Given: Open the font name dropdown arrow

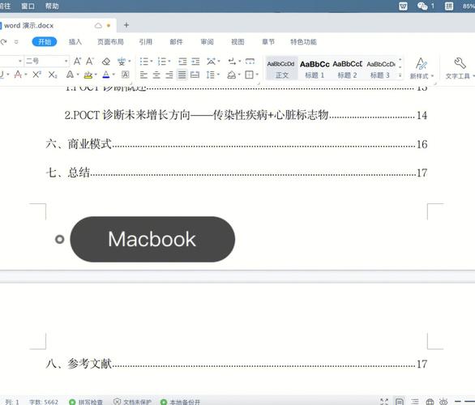Looking at the screenshot, I should coord(20,62).
